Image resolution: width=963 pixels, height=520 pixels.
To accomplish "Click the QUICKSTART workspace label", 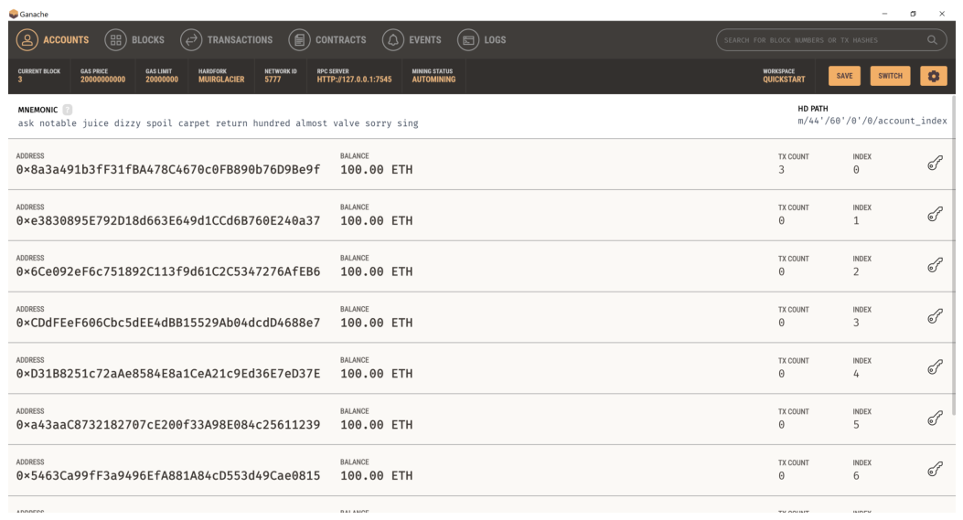I will pos(784,80).
